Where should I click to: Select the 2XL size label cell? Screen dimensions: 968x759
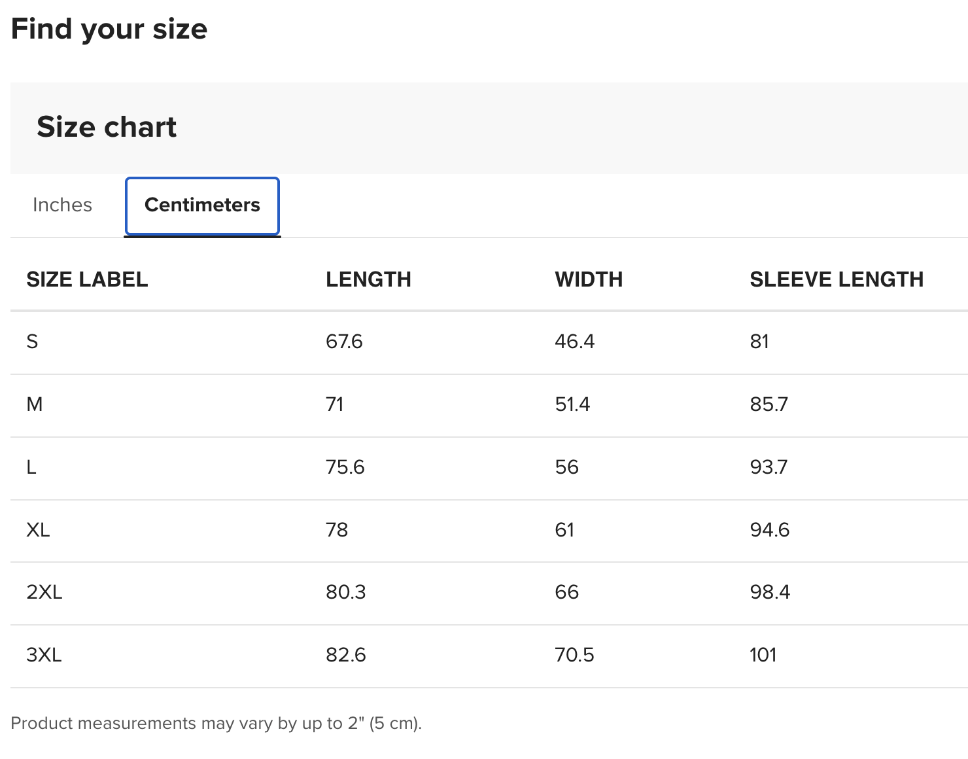coord(44,592)
